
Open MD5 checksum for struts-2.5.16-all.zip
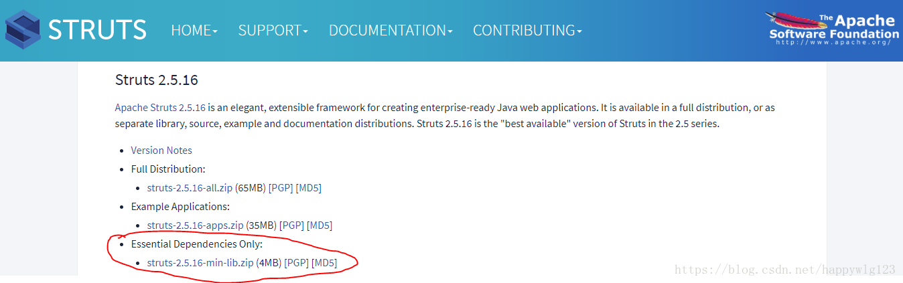pyautogui.click(x=309, y=188)
